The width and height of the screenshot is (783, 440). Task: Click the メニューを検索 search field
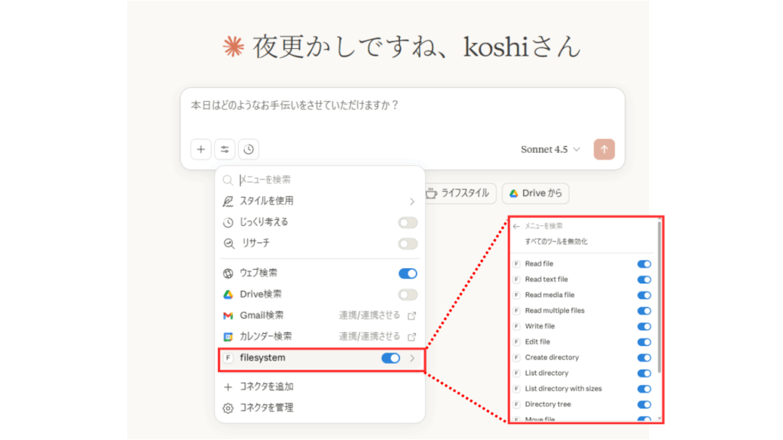pos(321,180)
